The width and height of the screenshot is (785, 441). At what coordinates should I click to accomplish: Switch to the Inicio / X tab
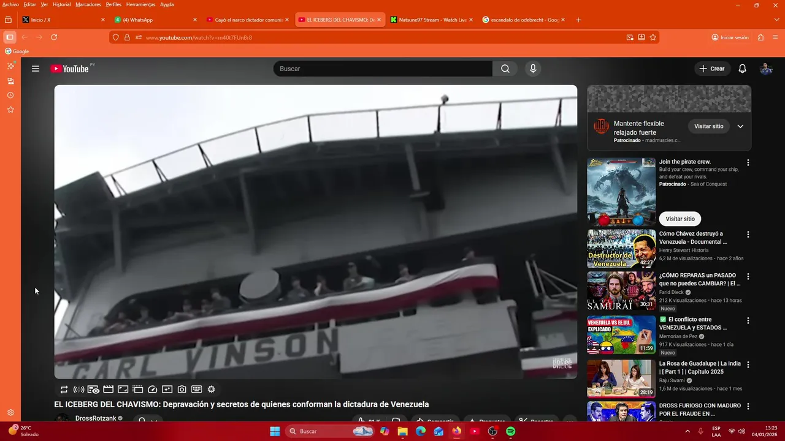tap(63, 20)
